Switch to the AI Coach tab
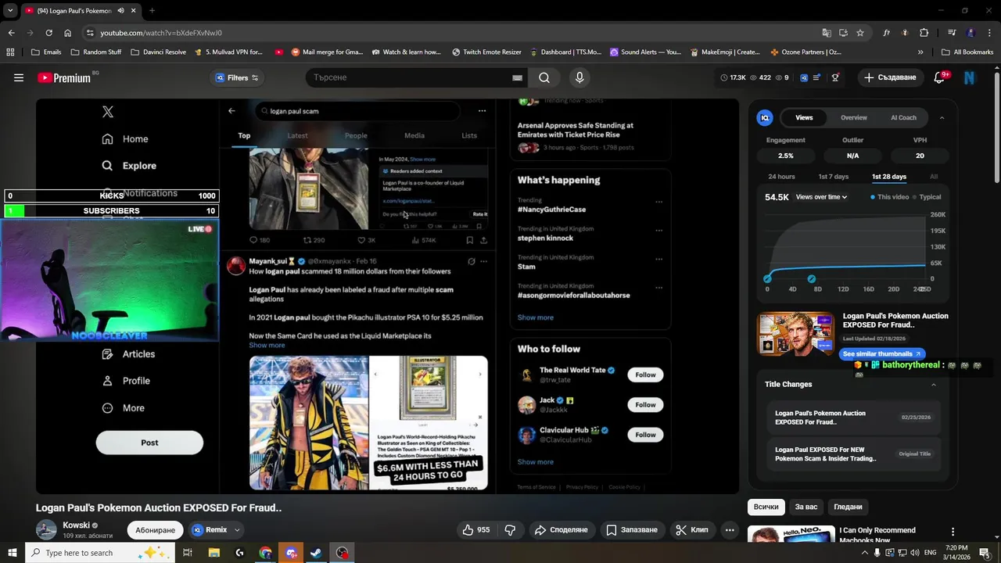 pos(903,117)
